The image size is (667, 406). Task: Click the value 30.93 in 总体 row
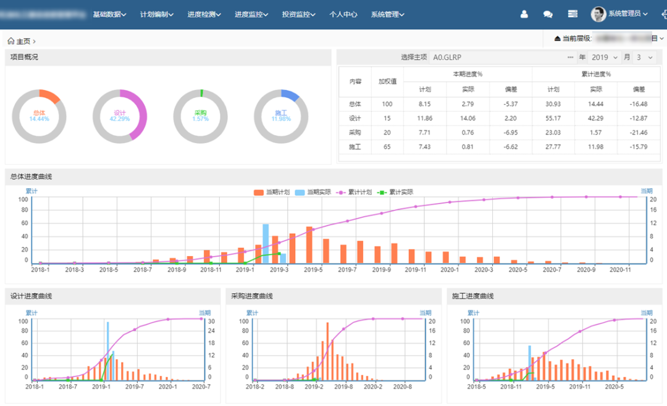(553, 104)
